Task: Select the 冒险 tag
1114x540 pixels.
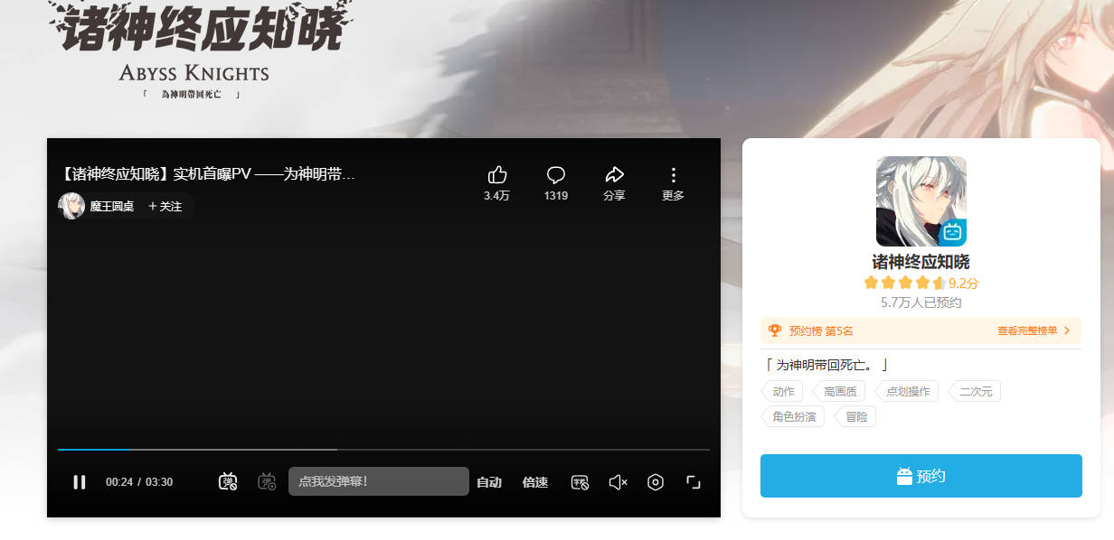Action: 855,416
